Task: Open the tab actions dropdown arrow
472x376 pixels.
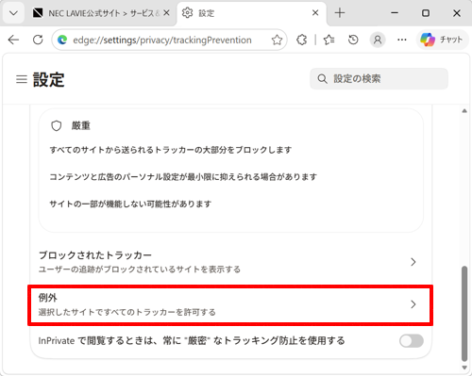Action: pyautogui.click(x=13, y=13)
